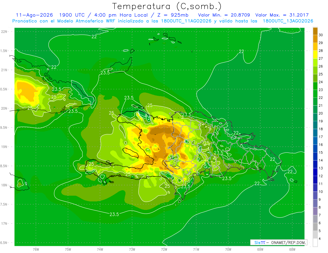Click the '70W' longitude axis label

(x=228, y=249)
